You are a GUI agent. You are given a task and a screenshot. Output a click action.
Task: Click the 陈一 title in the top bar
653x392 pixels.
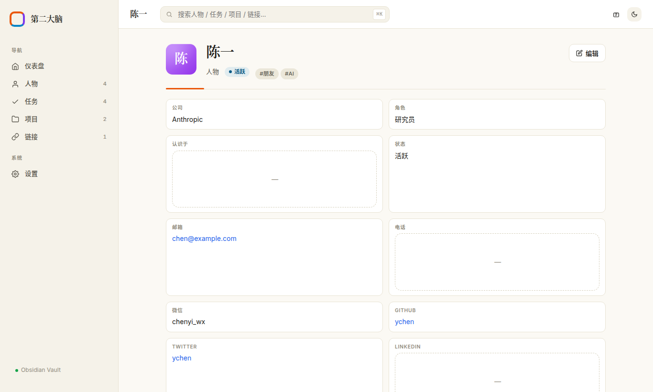click(x=139, y=14)
